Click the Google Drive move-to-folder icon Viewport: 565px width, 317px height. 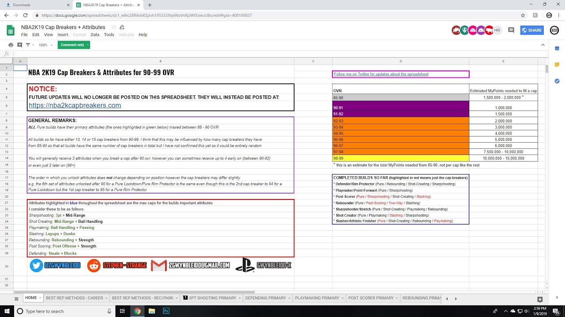pos(122,27)
